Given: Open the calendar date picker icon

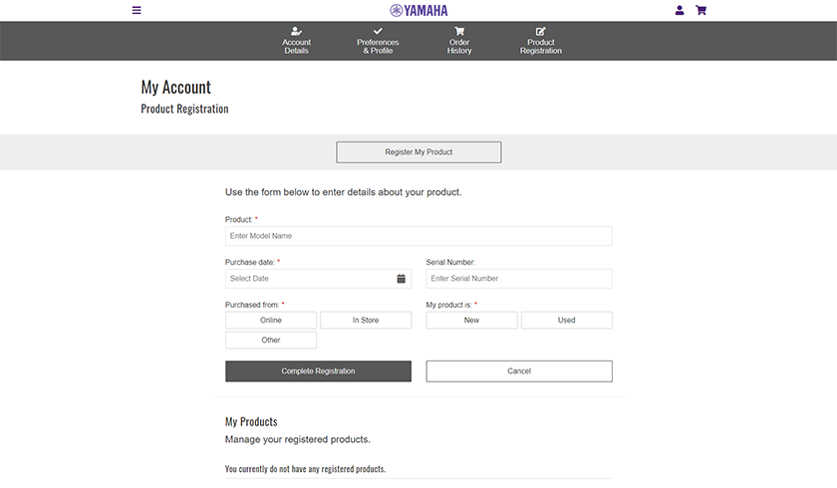Looking at the screenshot, I should click(x=402, y=279).
